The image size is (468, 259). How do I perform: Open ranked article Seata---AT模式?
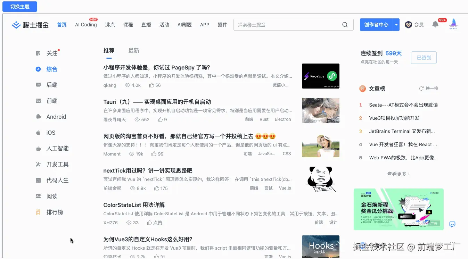point(403,105)
